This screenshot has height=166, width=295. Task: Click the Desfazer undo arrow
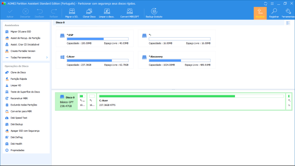[39, 11]
